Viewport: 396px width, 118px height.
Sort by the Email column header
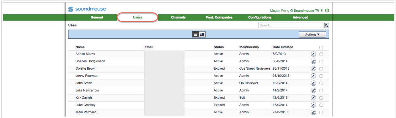pos(149,47)
